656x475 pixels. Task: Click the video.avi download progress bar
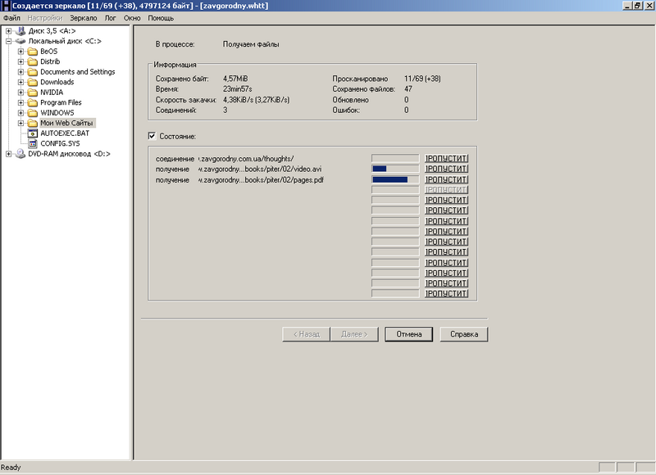(x=395, y=169)
